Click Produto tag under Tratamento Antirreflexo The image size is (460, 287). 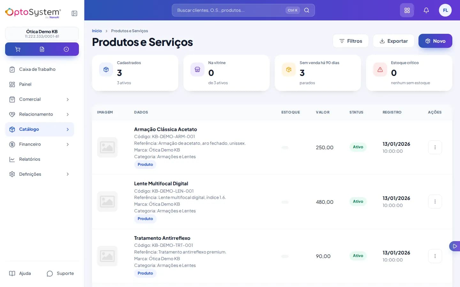click(145, 273)
